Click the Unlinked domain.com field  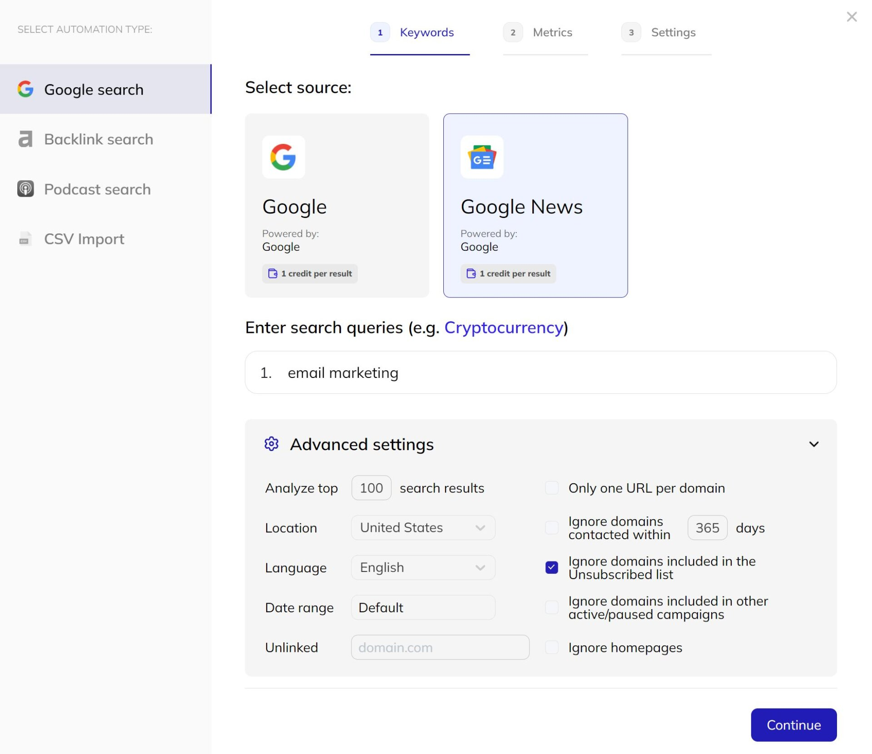pyautogui.click(x=440, y=647)
